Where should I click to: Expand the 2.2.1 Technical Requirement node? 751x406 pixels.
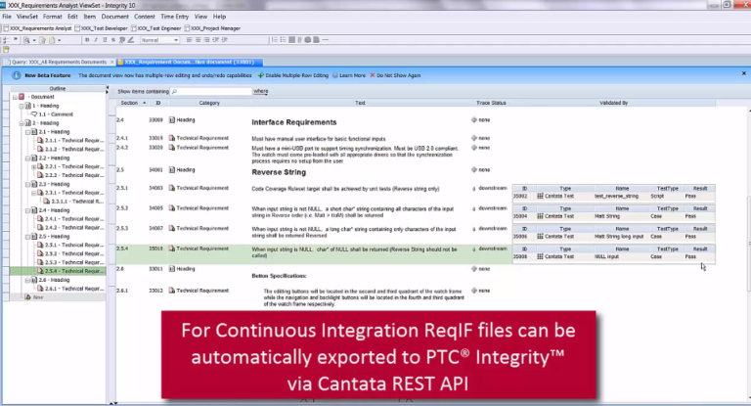point(34,166)
